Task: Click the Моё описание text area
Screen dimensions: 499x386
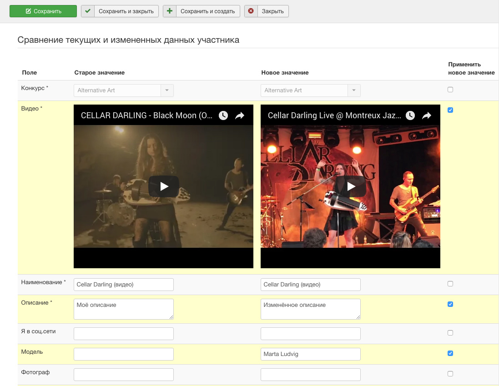Action: point(123,309)
